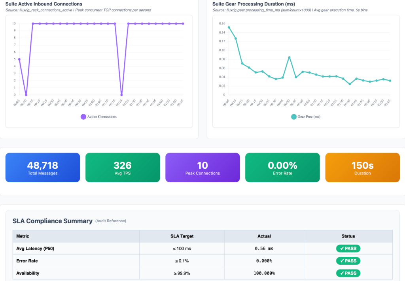Click the checkmark in Avg Latency PASS badge
Viewport: 405px width, 281px height.
341,249
